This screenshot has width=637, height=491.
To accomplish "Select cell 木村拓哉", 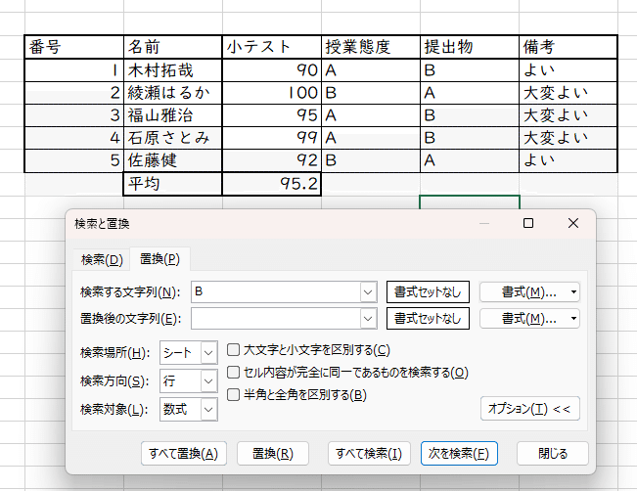I will click(173, 70).
